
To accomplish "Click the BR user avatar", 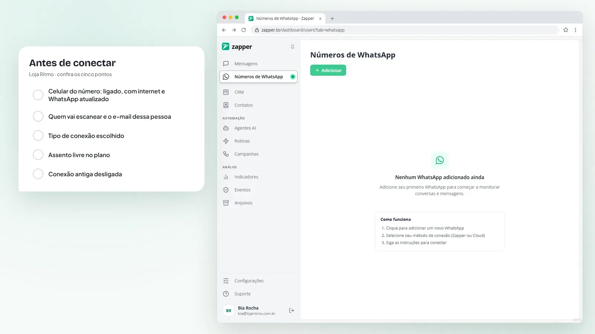I will pyautogui.click(x=229, y=311).
